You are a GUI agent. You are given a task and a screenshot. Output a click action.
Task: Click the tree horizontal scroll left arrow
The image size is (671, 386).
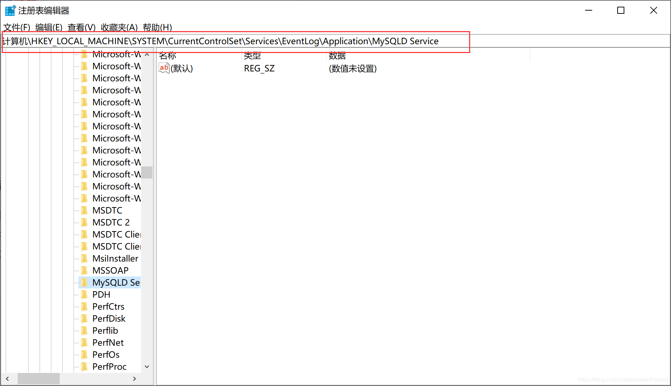7,379
